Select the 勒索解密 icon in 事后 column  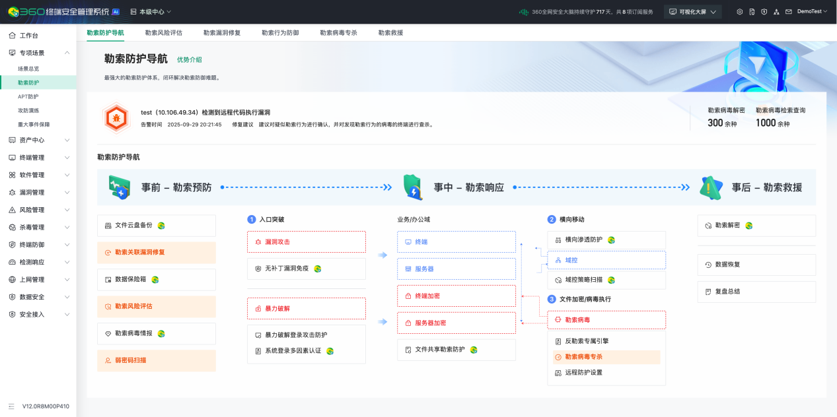click(755, 225)
